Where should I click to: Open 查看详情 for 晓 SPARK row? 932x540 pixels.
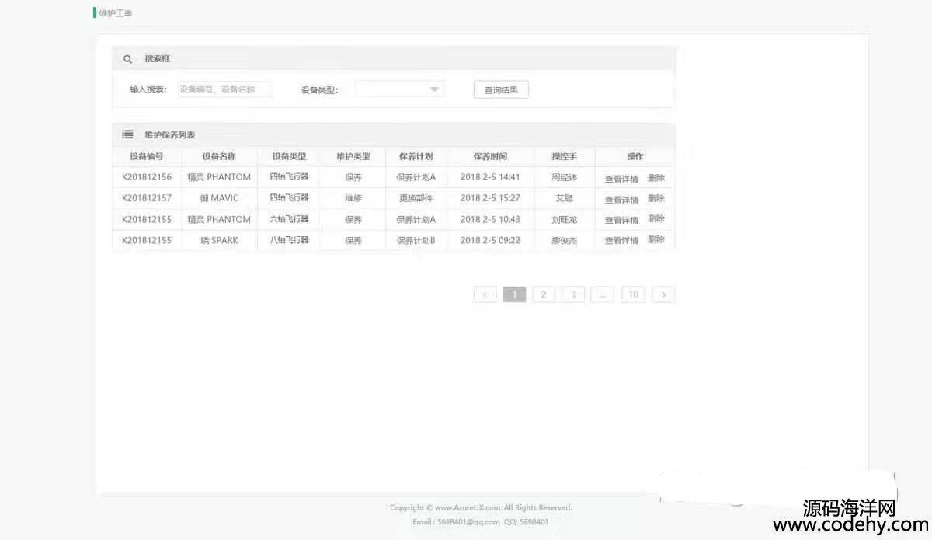pos(621,241)
